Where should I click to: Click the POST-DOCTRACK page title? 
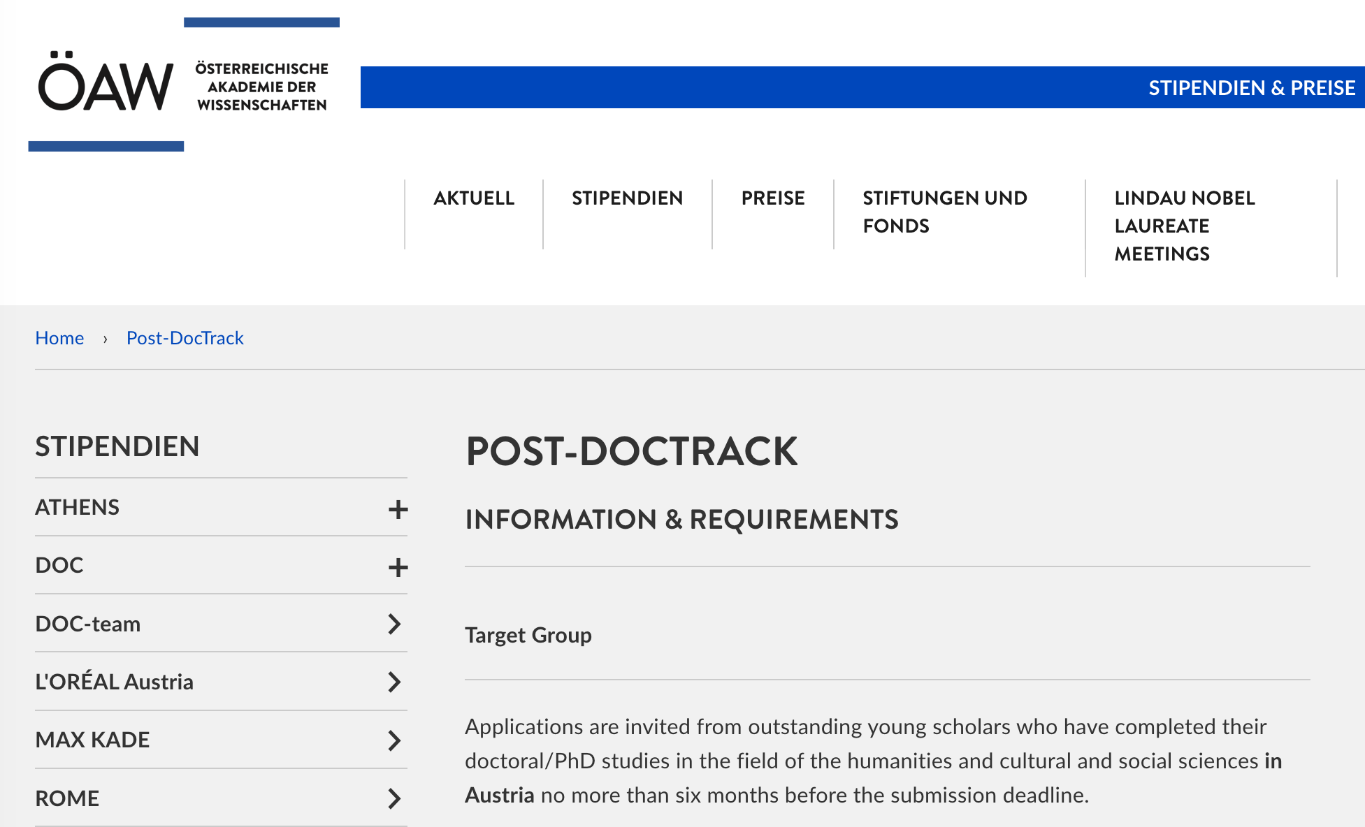point(633,453)
